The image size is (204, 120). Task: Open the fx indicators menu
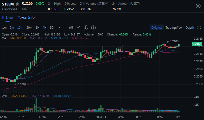click(86, 27)
